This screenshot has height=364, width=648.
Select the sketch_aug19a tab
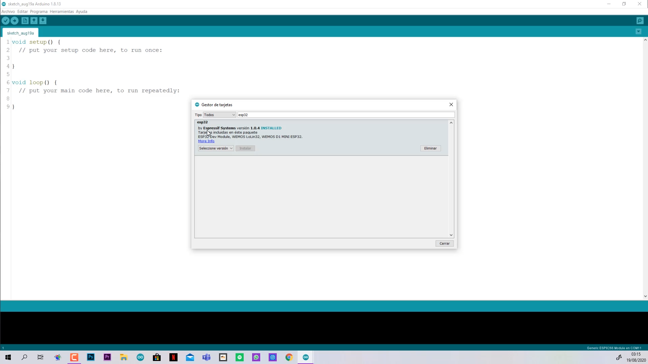click(x=20, y=33)
